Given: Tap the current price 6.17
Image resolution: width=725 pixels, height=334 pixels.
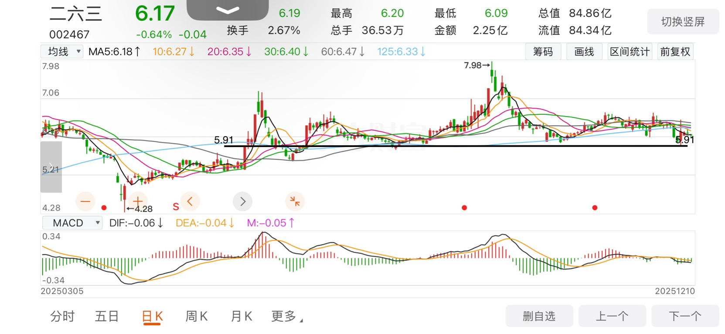Looking at the screenshot, I should (x=155, y=13).
